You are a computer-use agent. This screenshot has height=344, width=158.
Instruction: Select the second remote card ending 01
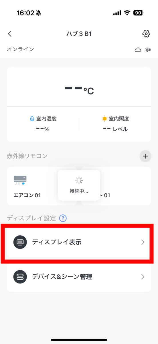click(116, 186)
